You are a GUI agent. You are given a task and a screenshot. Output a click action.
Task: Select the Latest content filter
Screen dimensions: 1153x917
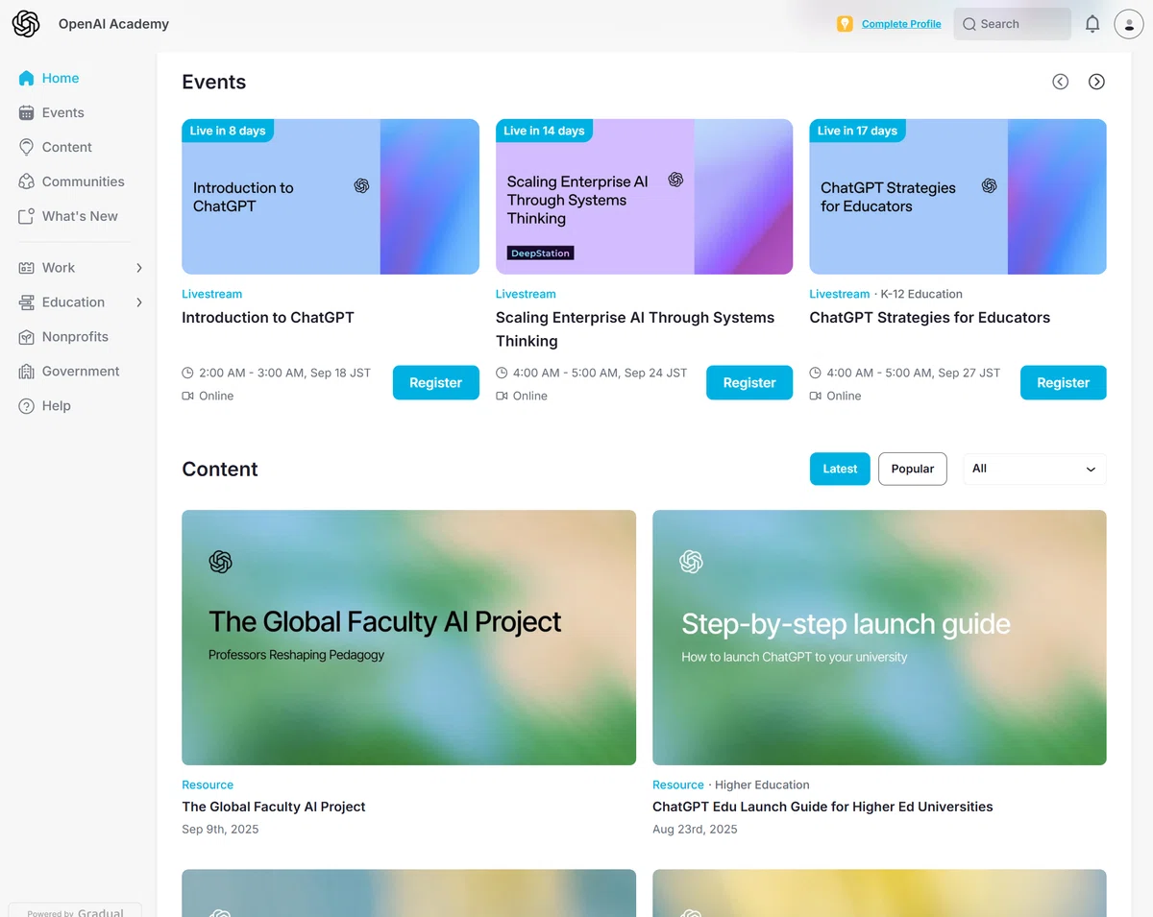pos(840,469)
